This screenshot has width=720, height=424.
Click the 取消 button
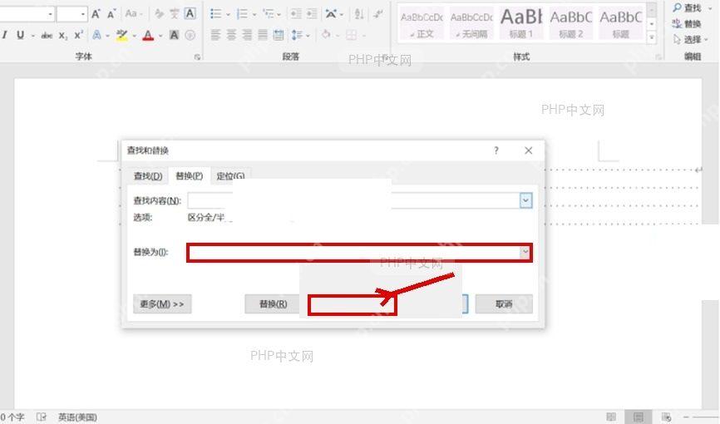click(504, 304)
